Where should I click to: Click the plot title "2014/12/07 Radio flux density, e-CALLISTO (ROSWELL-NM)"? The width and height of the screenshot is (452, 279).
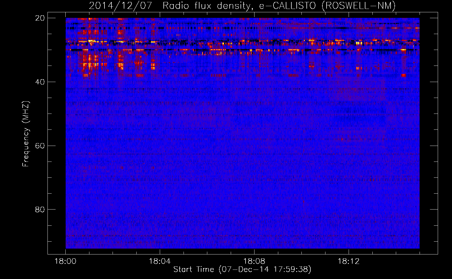click(242, 6)
